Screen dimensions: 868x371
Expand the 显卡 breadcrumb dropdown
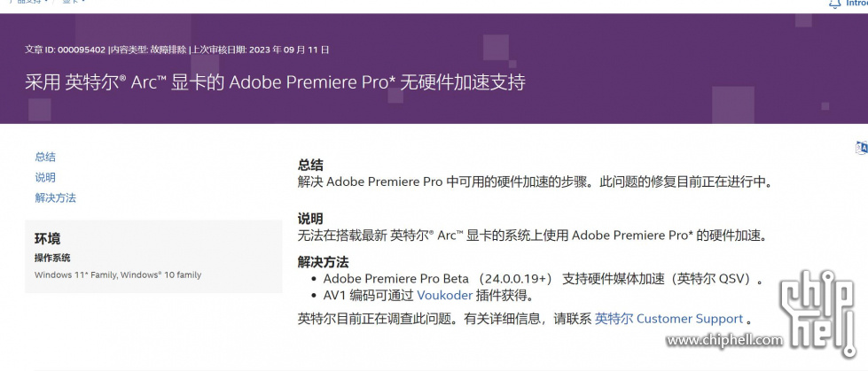tap(74, 2)
